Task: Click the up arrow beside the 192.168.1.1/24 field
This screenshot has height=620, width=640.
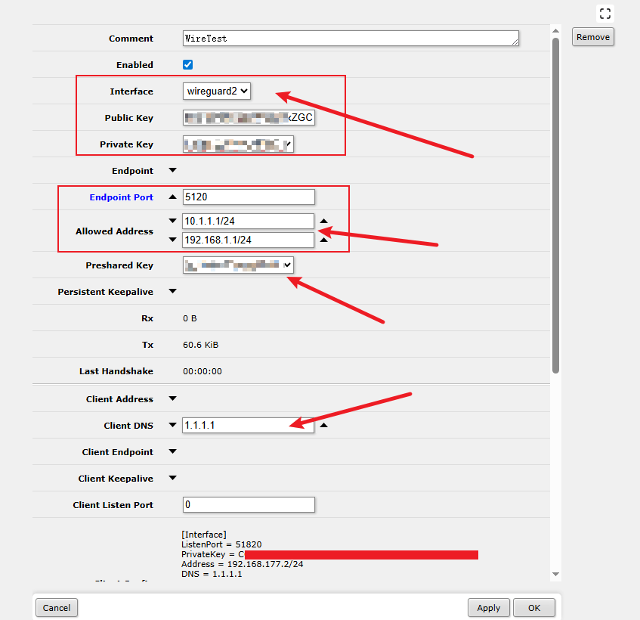Action: click(x=323, y=240)
